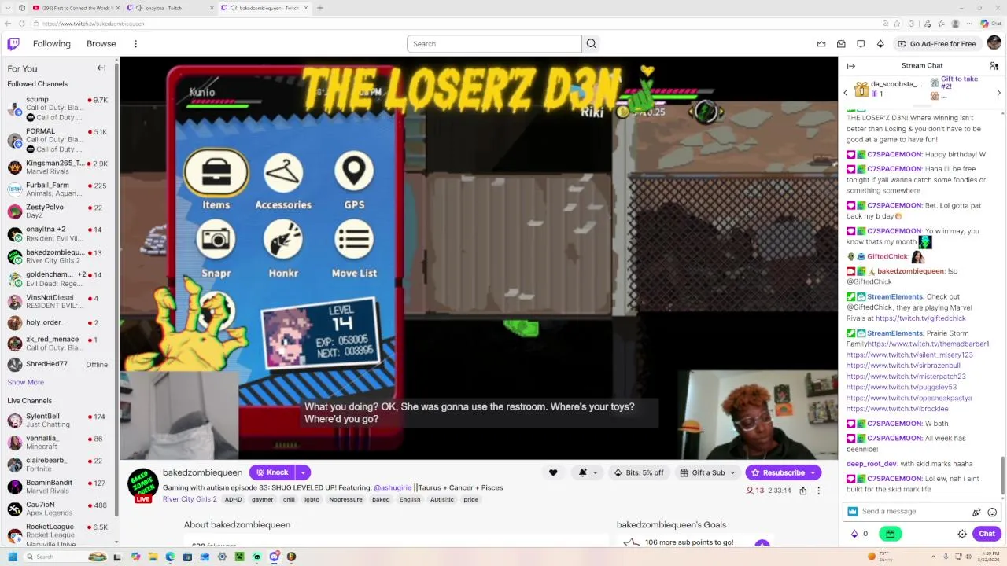Open chat settings gear icon
The height and width of the screenshot is (566, 1007).
pos(962,534)
